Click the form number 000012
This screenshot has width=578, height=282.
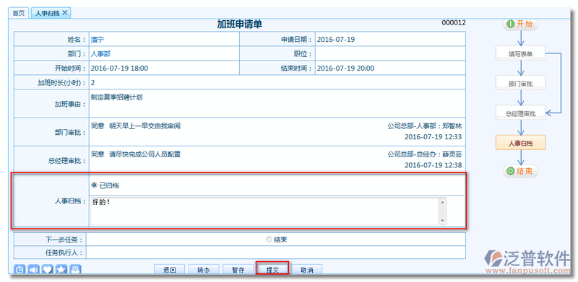[454, 23]
